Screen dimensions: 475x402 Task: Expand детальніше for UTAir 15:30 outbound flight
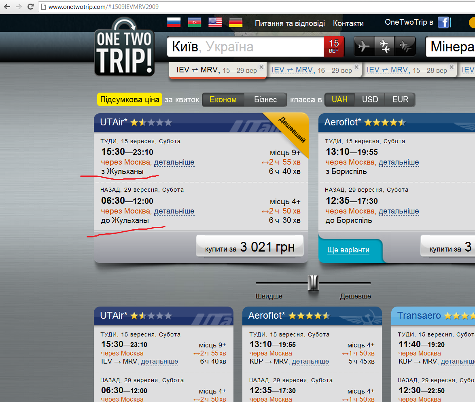pos(174,162)
